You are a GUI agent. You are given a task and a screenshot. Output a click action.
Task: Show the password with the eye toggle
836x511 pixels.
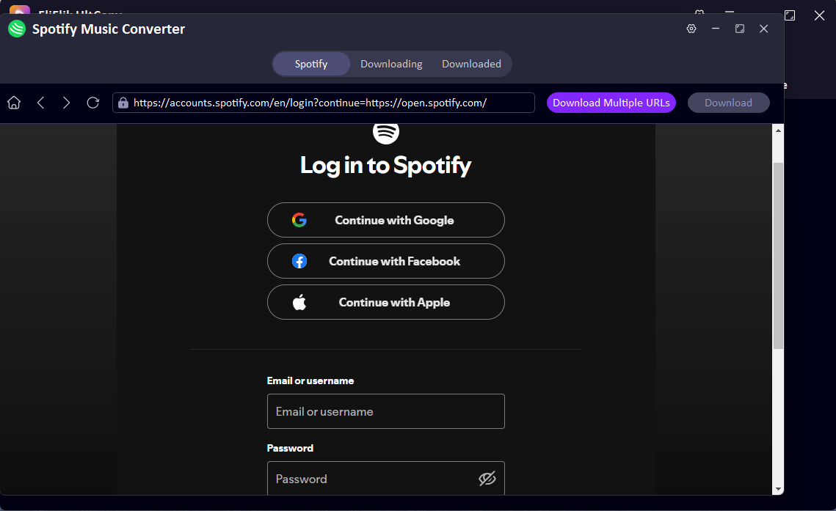[x=487, y=478]
